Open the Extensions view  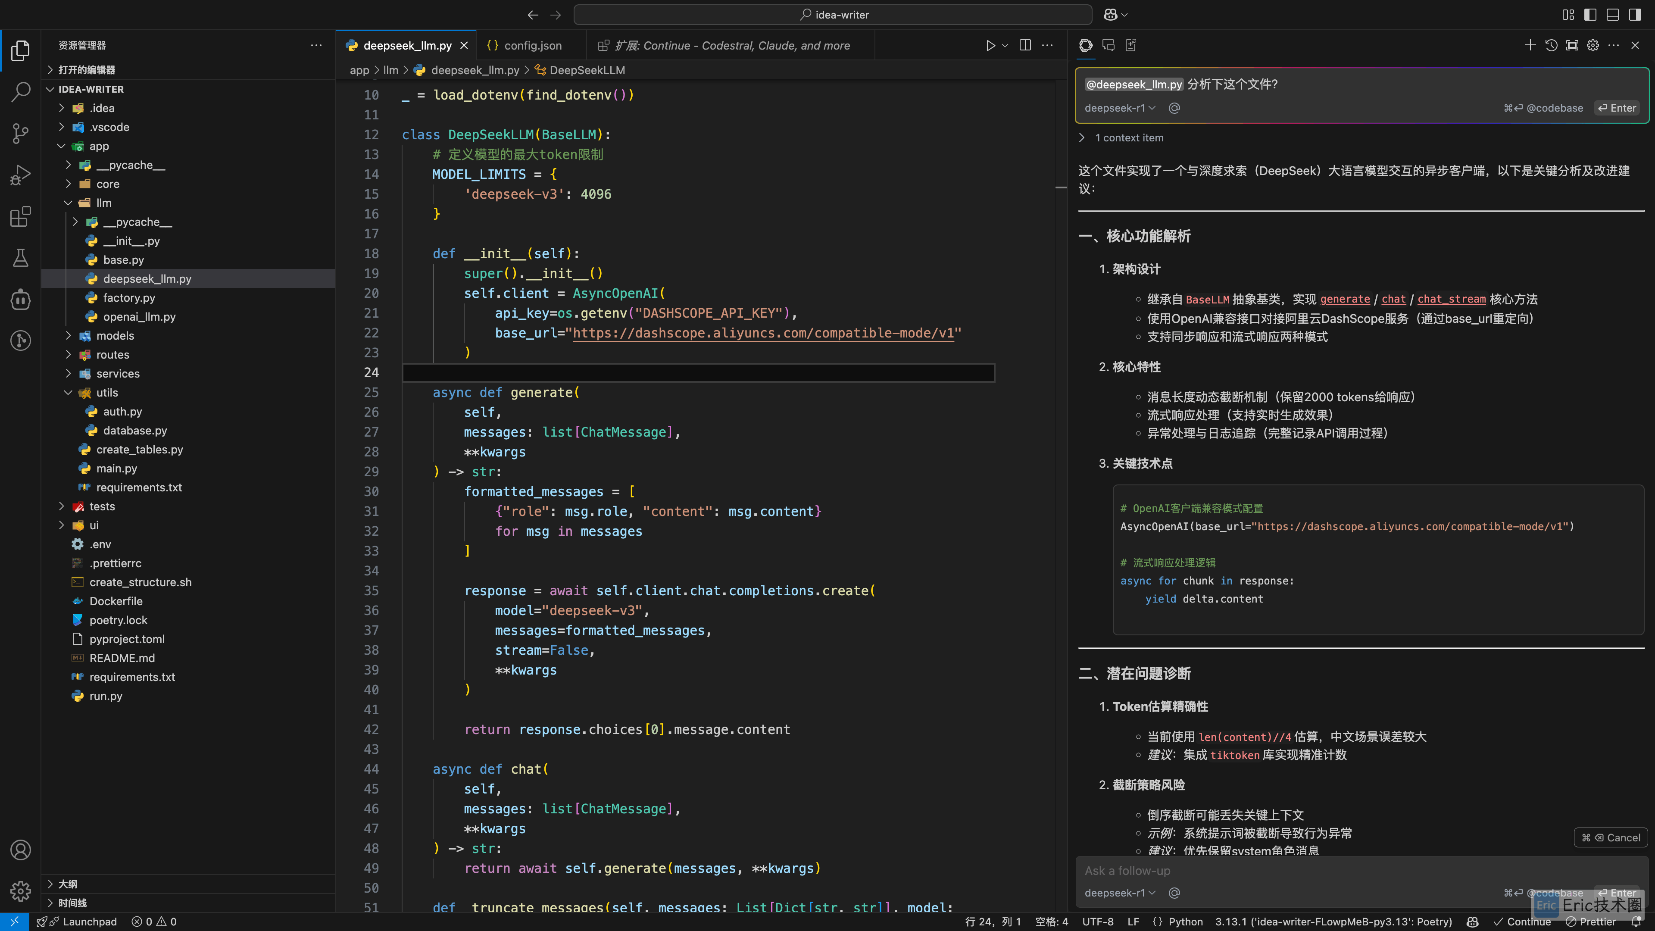point(21,216)
